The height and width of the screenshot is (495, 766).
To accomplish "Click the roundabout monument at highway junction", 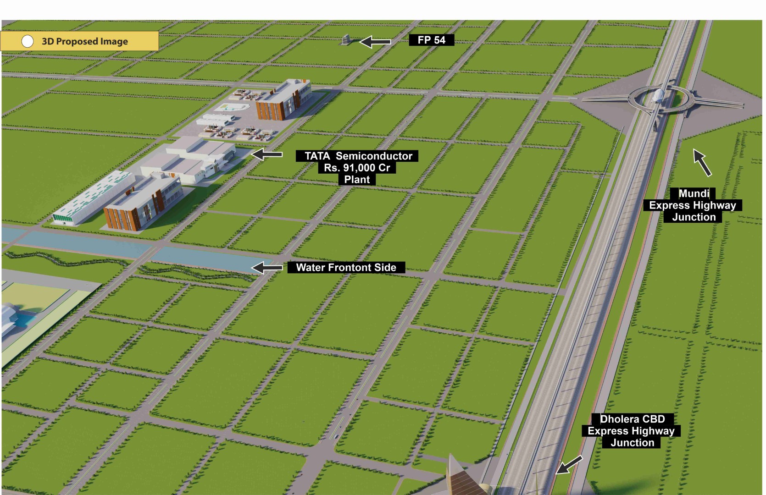I will (x=658, y=97).
